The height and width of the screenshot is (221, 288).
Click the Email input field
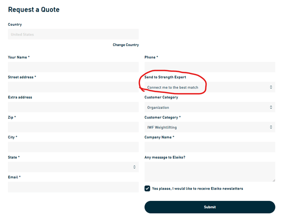[73, 187]
